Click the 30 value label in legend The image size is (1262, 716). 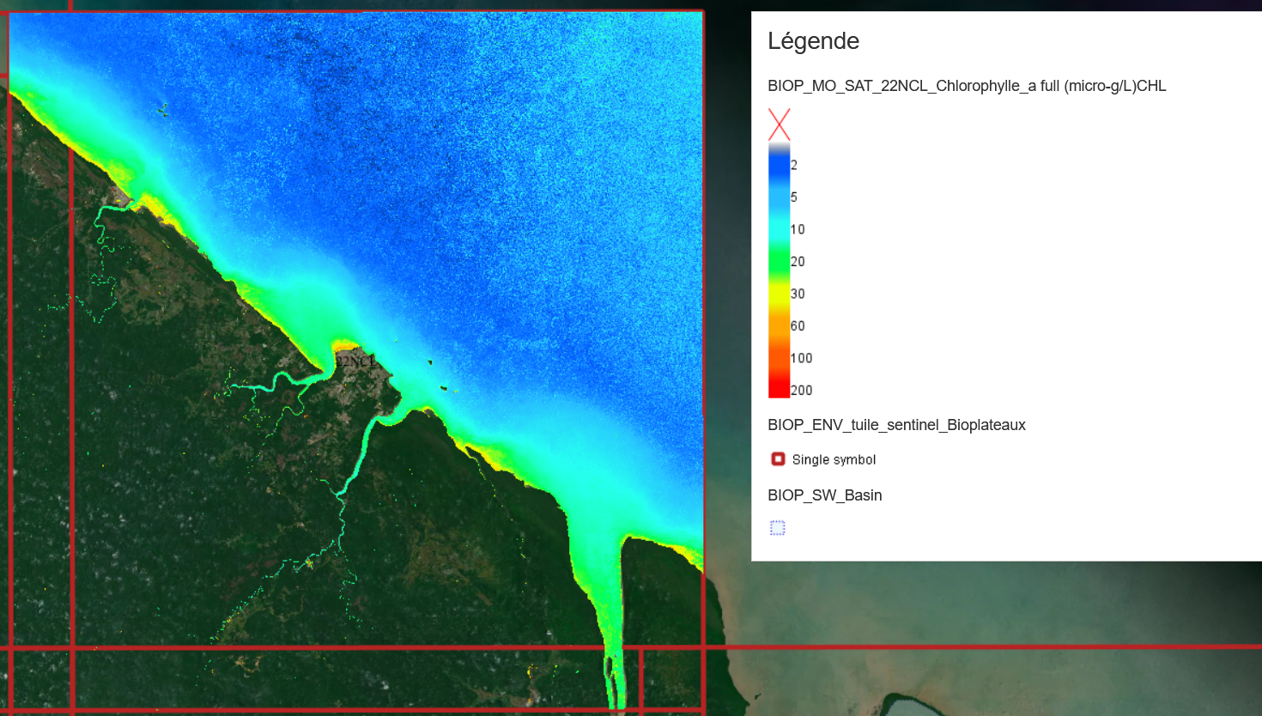(x=798, y=294)
